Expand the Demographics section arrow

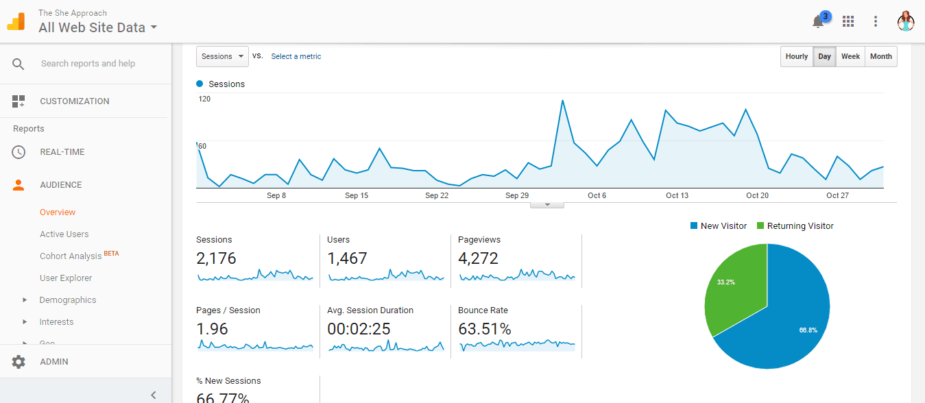tap(24, 300)
